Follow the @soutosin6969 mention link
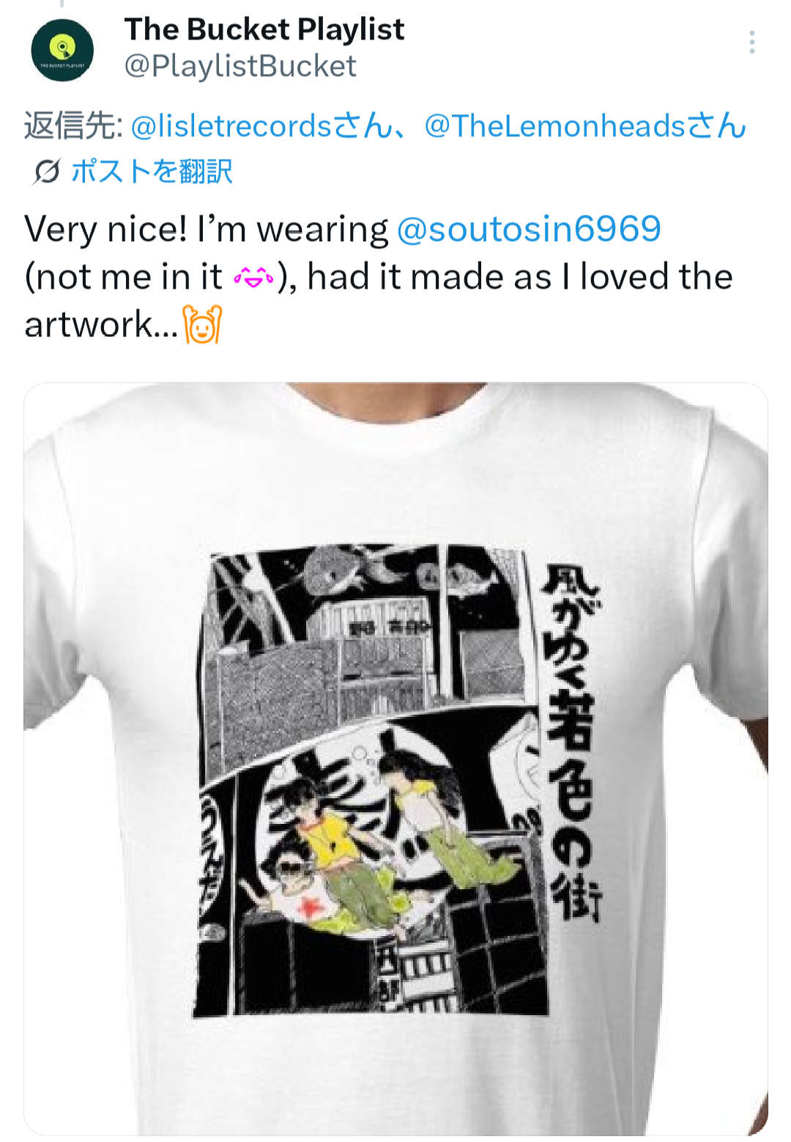The image size is (791, 1142). click(529, 229)
